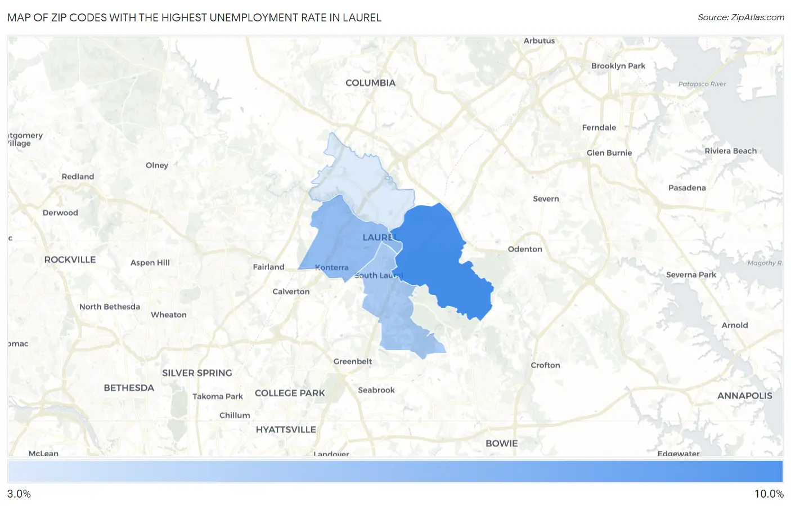Viewport: 791px width, 506px height.
Task: Click the Arnold map label
Action: pyautogui.click(x=735, y=325)
